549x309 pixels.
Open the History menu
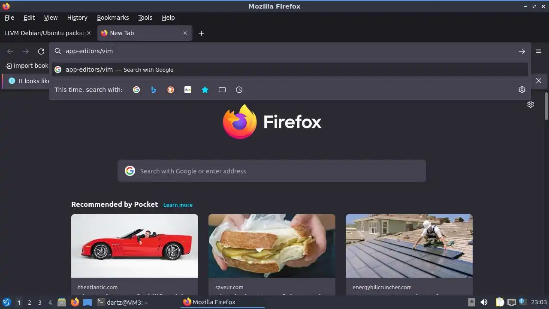tap(77, 18)
